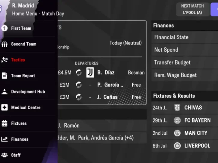218x163 pixels.
Task: Click the Team Report document icon
Action: (4, 76)
